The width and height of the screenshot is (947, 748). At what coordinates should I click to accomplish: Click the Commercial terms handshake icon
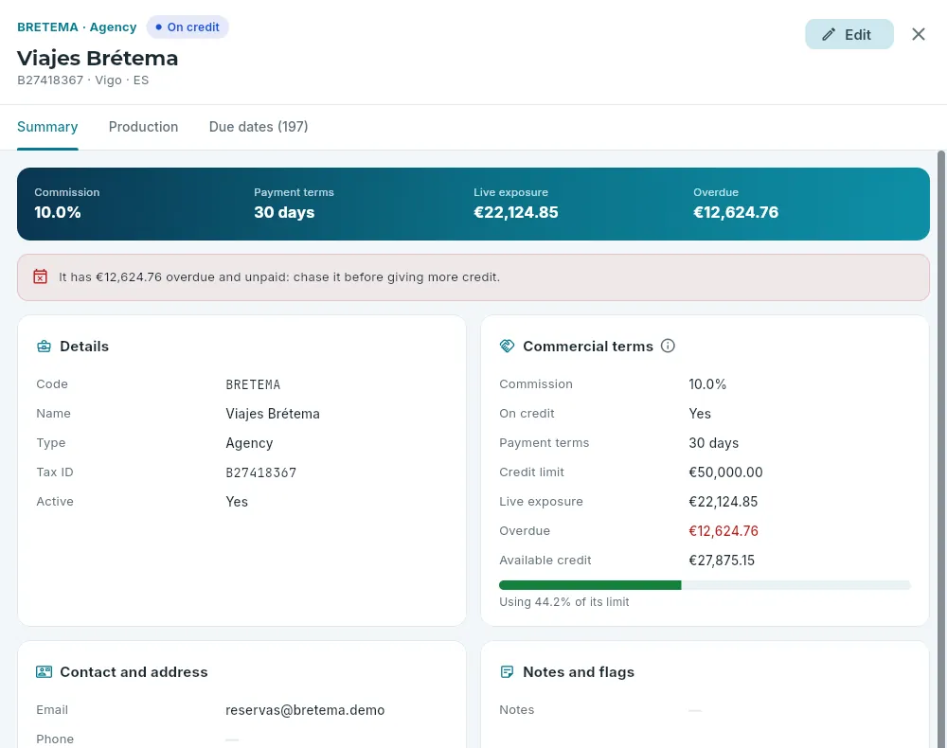(507, 346)
